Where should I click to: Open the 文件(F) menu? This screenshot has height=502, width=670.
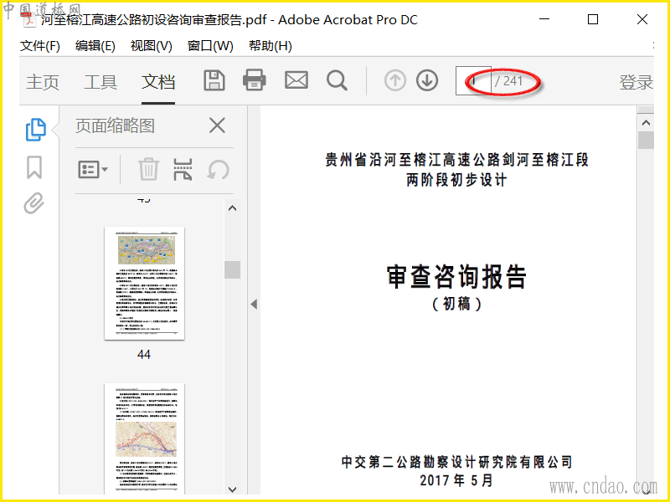(39, 46)
